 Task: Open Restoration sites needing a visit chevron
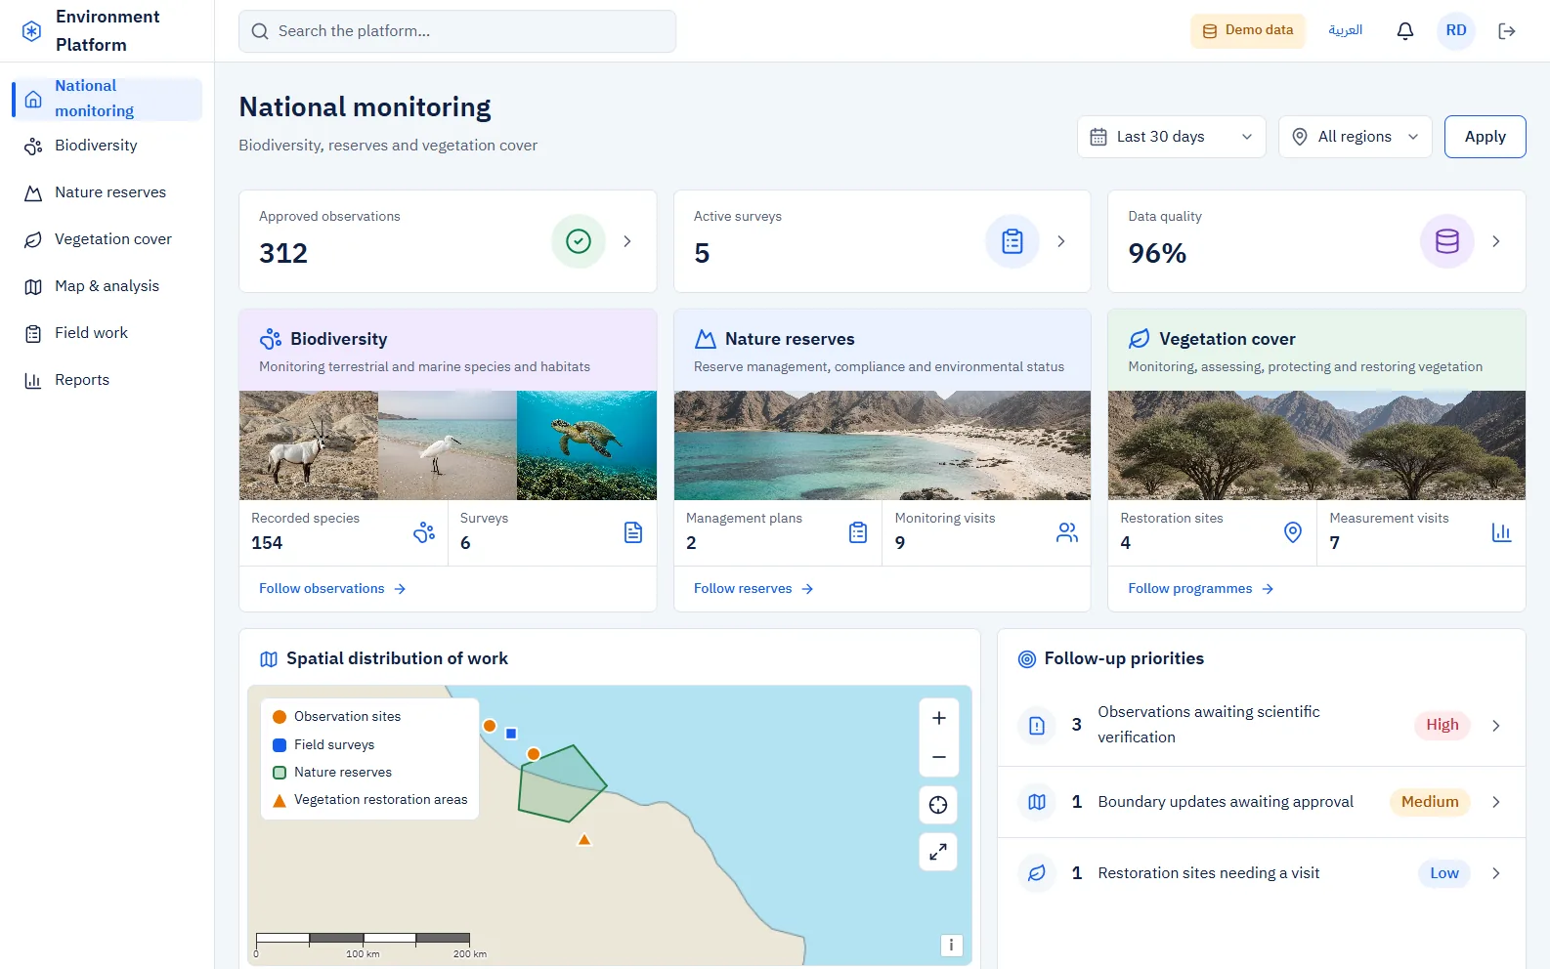[1496, 873]
